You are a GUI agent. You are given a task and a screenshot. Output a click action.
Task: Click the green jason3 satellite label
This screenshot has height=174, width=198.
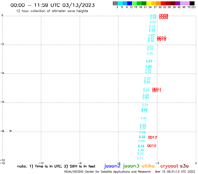point(131,166)
